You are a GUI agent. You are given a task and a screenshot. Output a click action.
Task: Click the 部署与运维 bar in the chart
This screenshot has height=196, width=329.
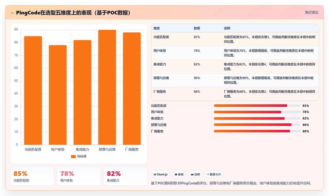pos(107,87)
